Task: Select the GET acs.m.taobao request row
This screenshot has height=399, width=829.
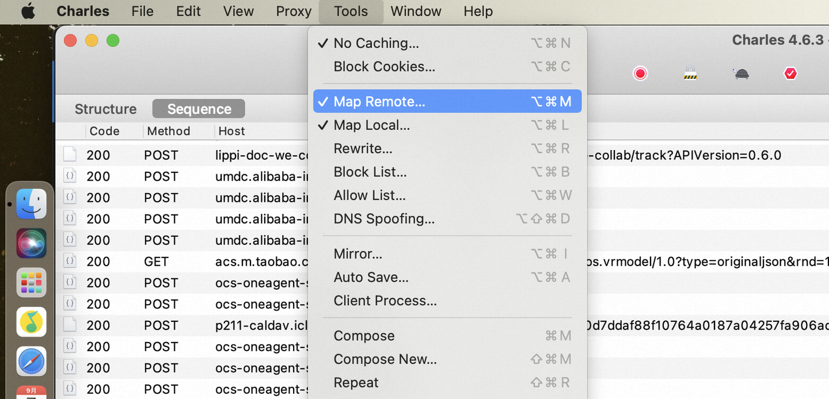Action: pos(190,262)
